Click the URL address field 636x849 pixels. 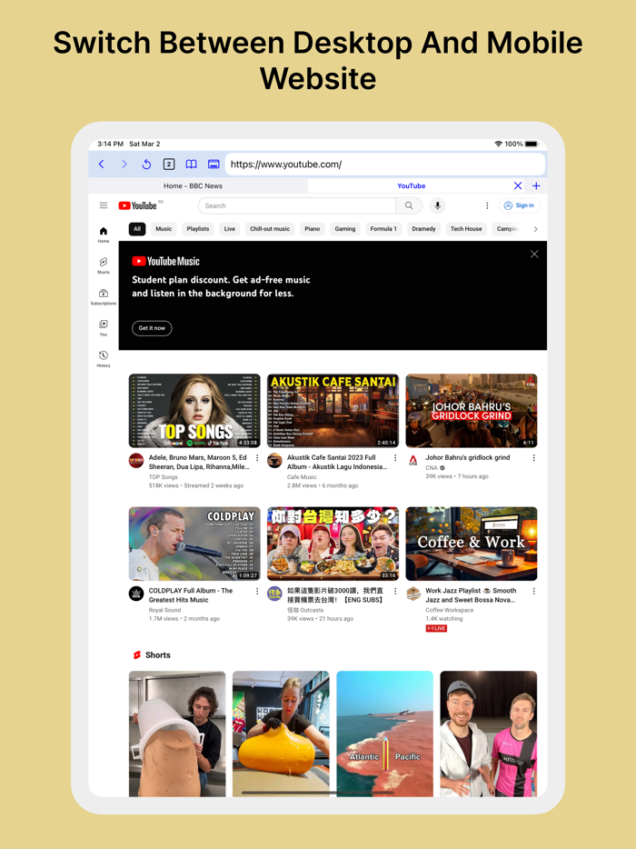[385, 164]
